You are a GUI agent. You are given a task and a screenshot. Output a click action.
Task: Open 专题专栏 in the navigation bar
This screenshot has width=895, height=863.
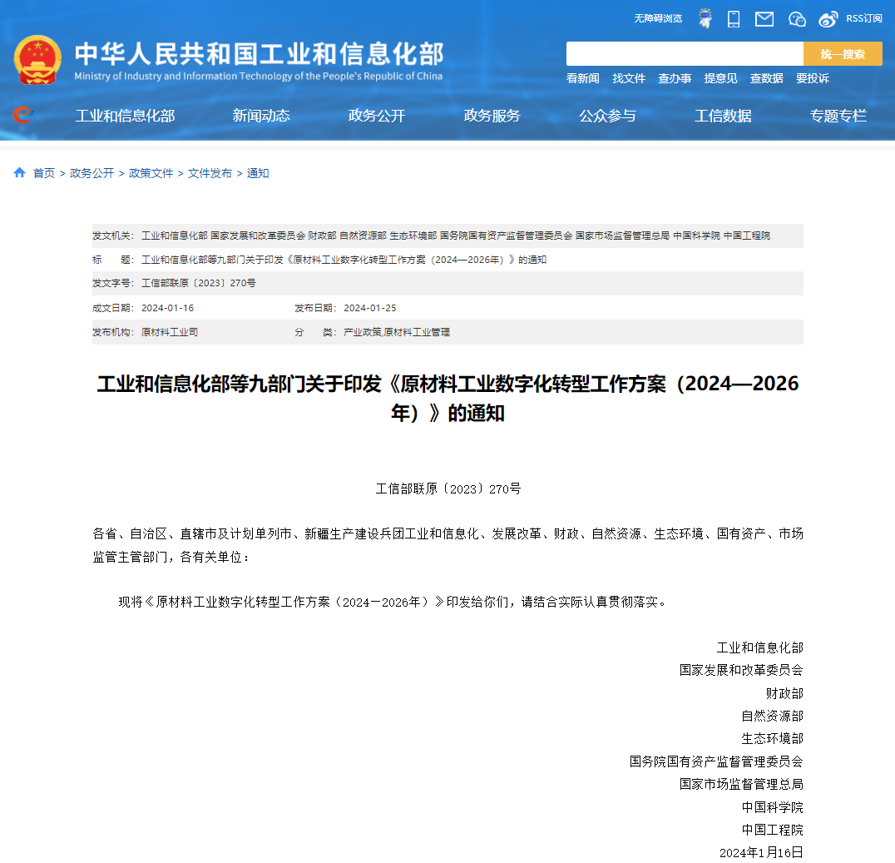click(x=838, y=116)
